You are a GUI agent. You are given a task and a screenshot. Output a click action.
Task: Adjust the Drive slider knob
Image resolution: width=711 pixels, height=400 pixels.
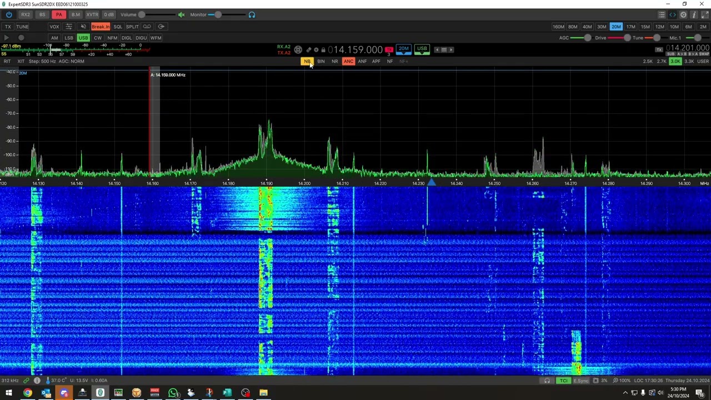point(627,38)
